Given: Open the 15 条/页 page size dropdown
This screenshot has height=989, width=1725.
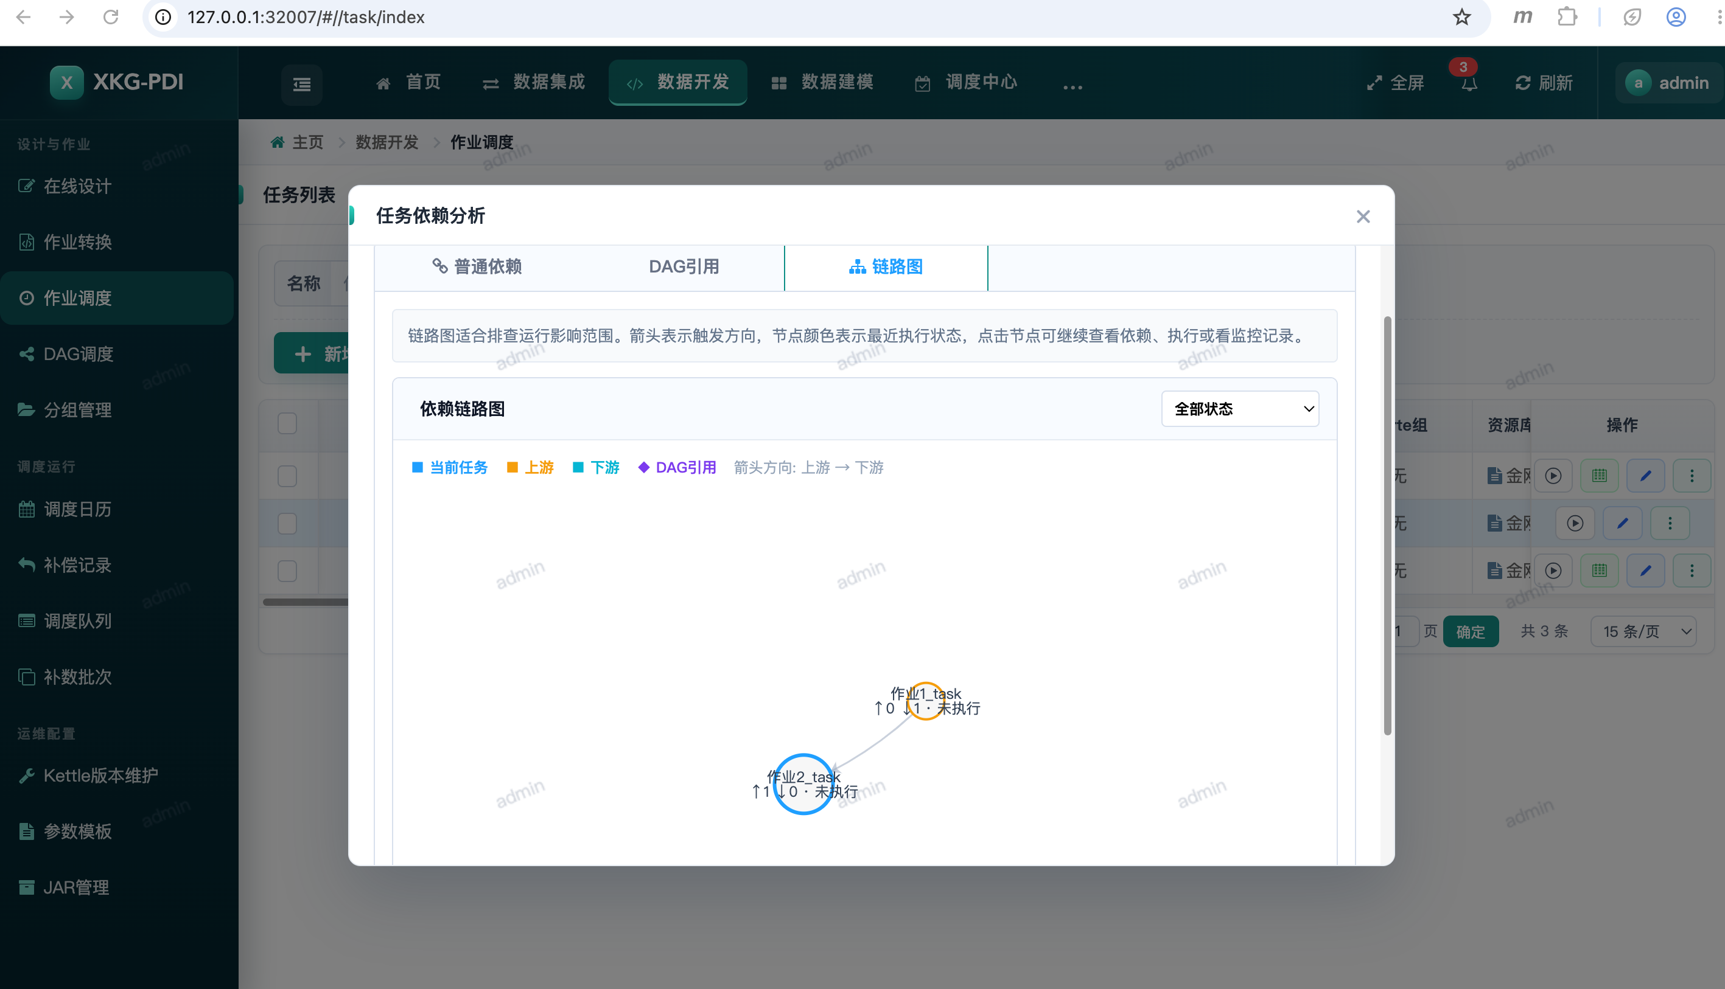Looking at the screenshot, I should point(1643,632).
